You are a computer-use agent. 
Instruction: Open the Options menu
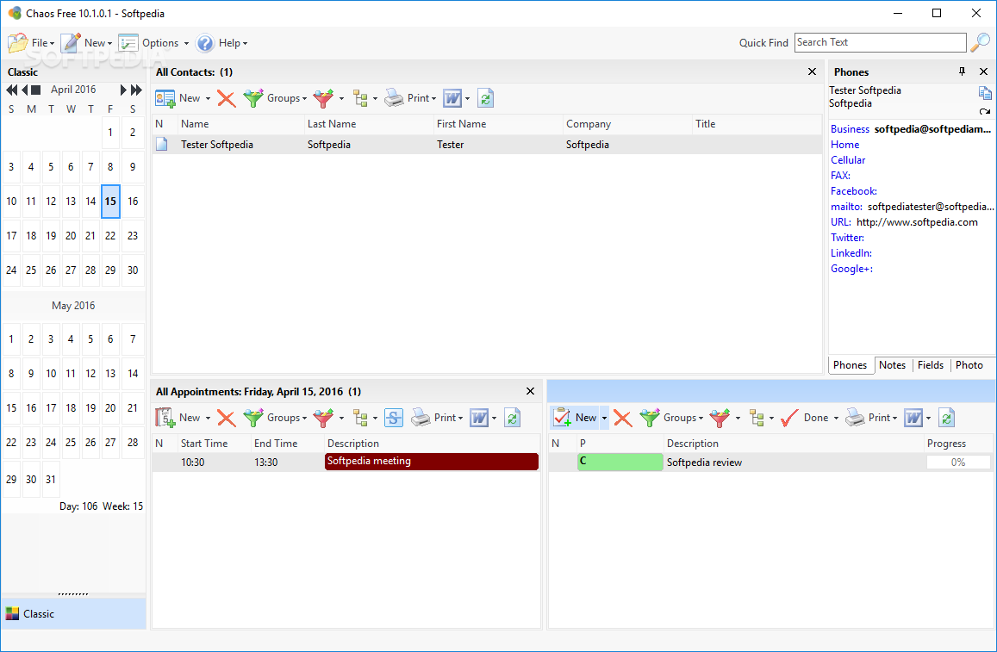pos(154,42)
